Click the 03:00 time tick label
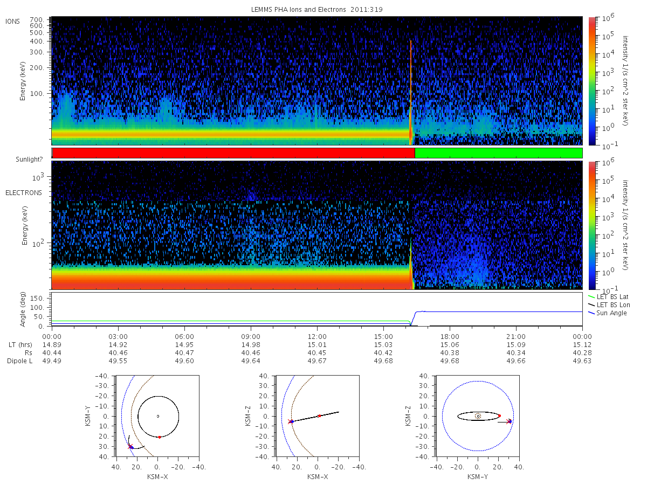 [118, 336]
